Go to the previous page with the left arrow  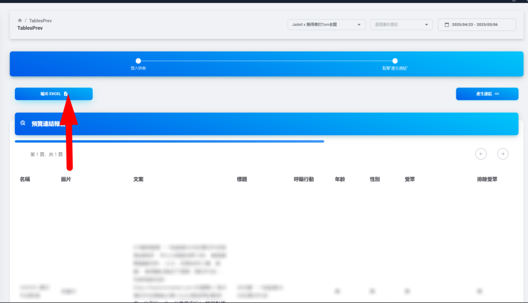481,154
